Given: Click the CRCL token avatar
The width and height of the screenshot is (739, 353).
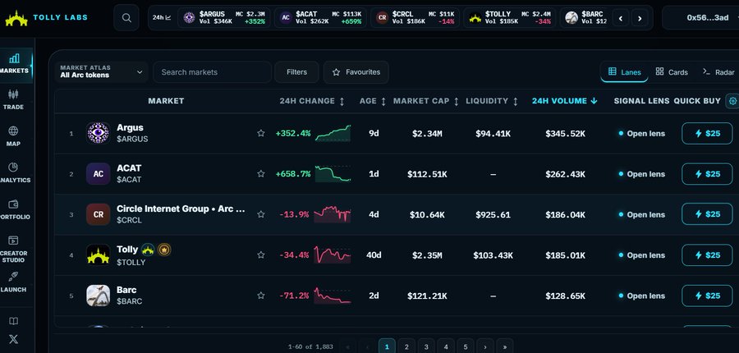Looking at the screenshot, I should click(98, 214).
